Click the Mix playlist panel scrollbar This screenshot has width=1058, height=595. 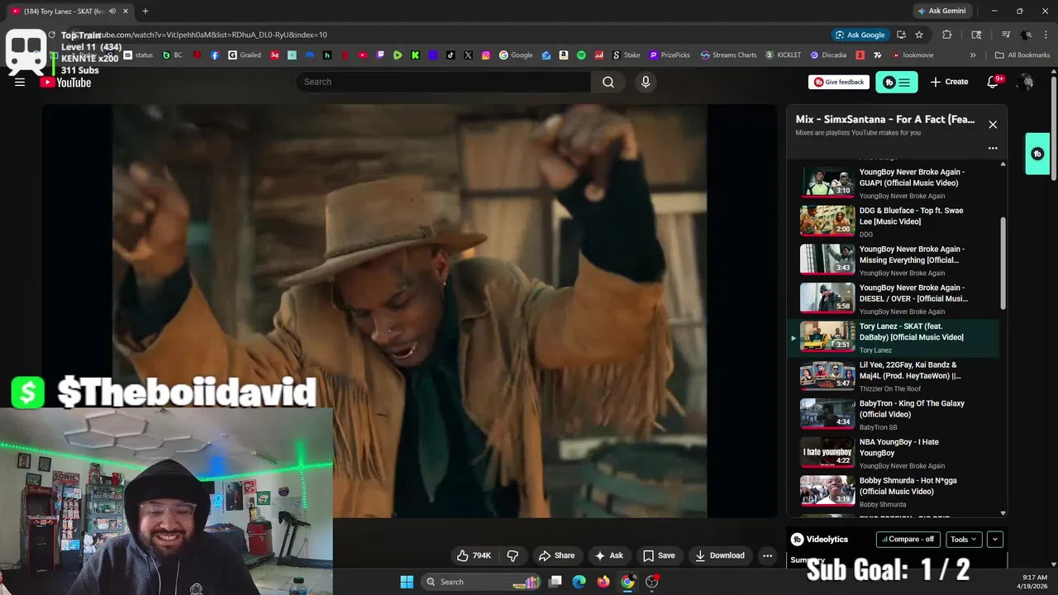coord(1003,264)
